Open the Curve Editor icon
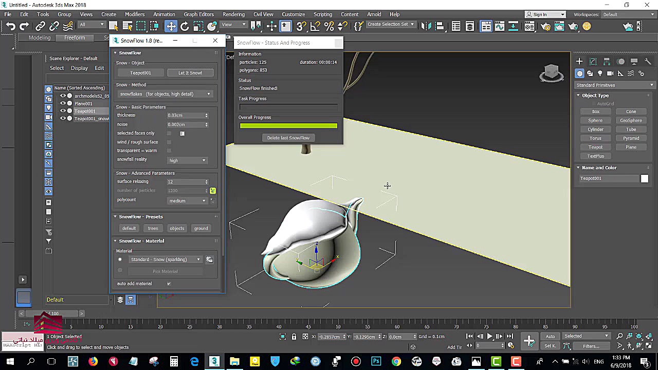Screen dimensions: 658x370 pos(499,26)
